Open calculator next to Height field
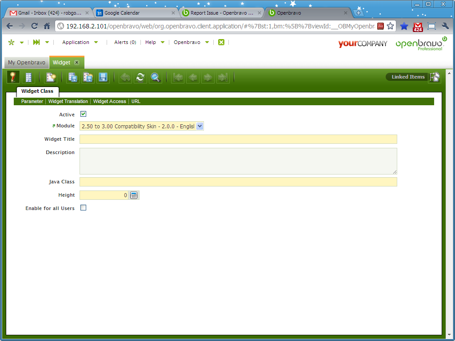The height and width of the screenshot is (341, 455). tap(133, 195)
